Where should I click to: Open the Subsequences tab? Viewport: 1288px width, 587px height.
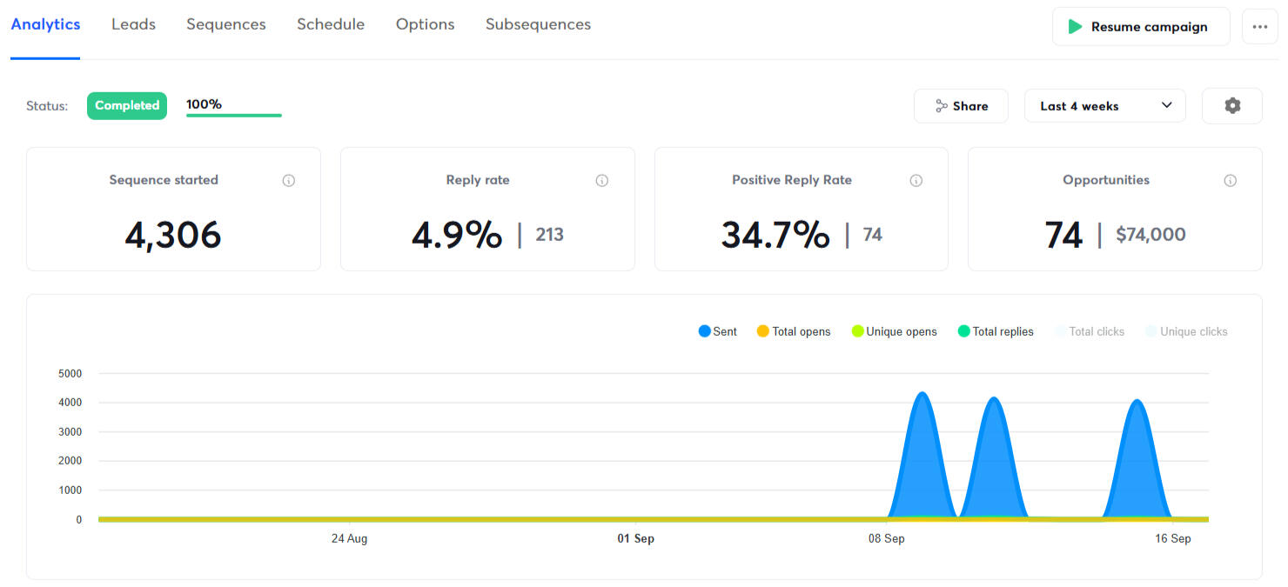(538, 24)
